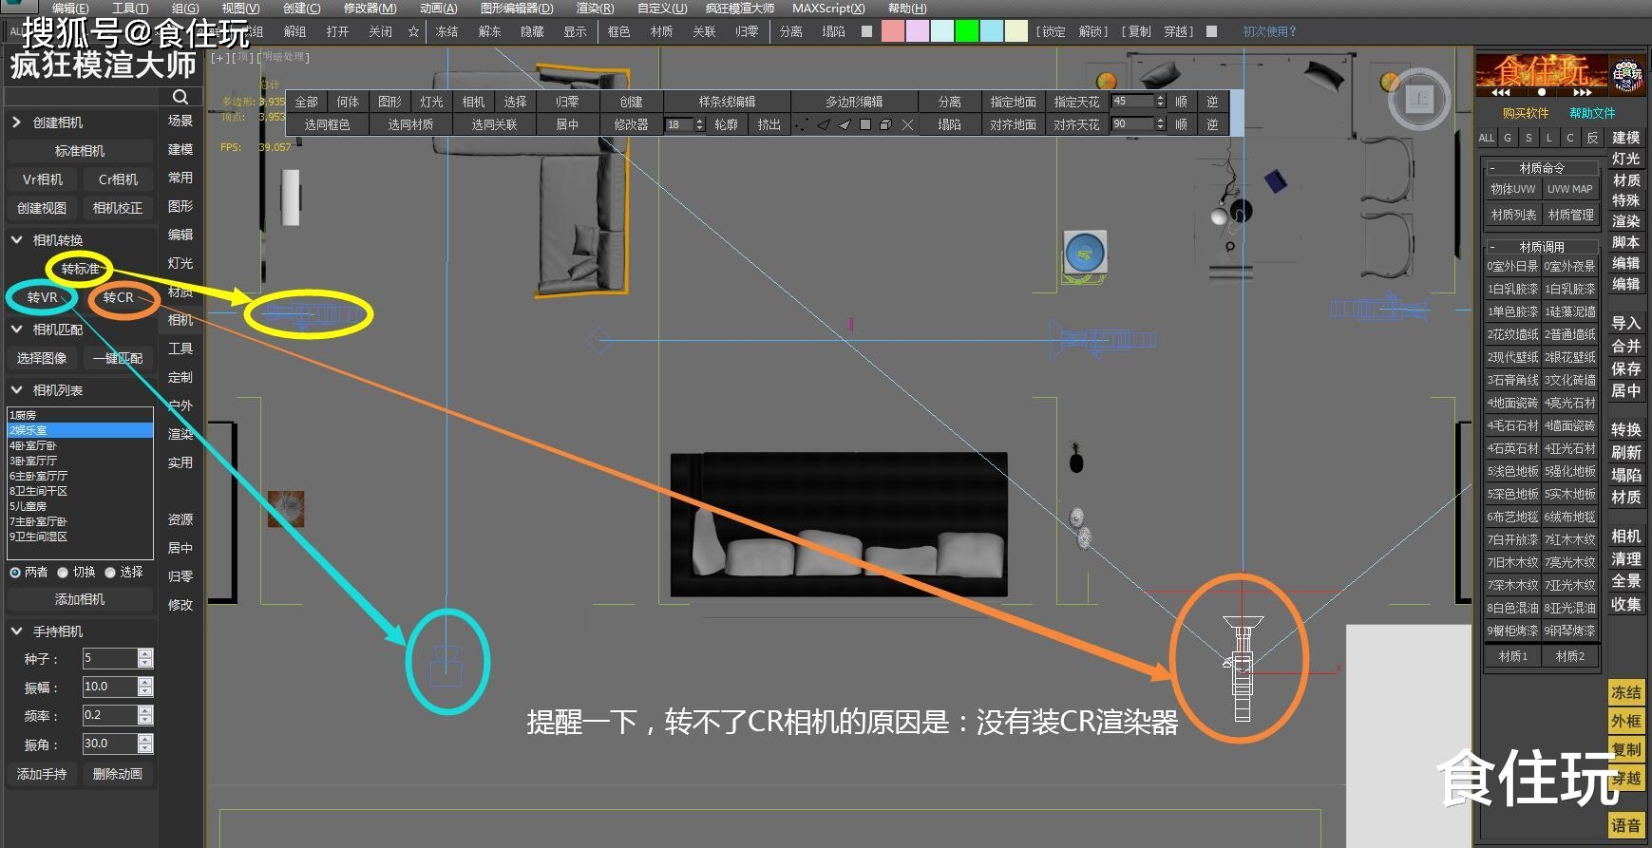Screen dimensions: 1652x848
Task: Click the 购买软件 link
Action: [x=1526, y=113]
